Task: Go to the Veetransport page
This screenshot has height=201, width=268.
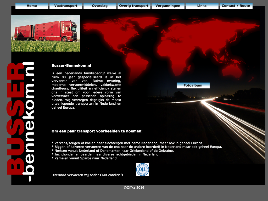Action: coord(66,6)
